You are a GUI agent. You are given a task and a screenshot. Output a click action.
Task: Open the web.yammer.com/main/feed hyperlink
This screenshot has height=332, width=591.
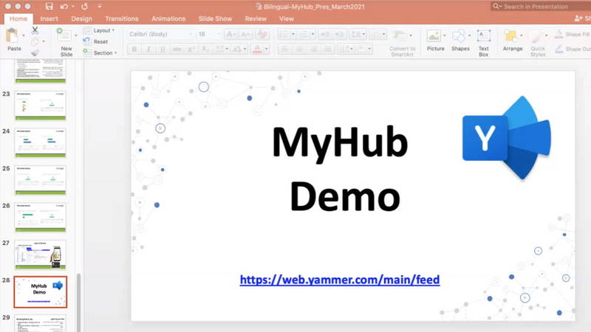340,280
